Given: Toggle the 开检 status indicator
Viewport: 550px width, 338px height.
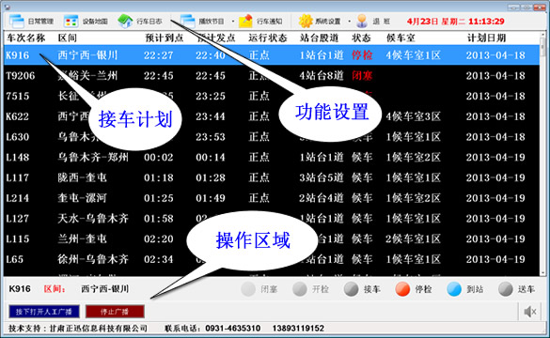Looking at the screenshot, I should [300, 289].
